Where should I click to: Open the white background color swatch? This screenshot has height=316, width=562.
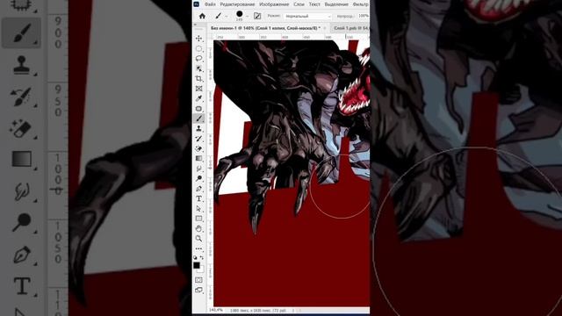coord(201,269)
